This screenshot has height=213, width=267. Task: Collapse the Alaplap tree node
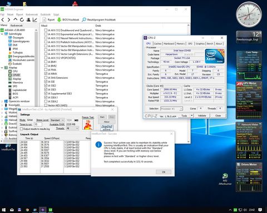point(2,68)
